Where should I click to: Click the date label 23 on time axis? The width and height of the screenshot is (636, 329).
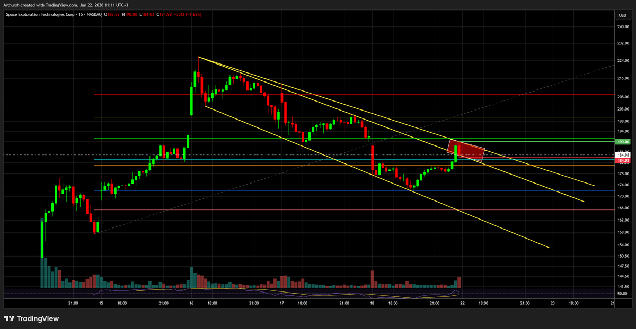tap(553, 304)
